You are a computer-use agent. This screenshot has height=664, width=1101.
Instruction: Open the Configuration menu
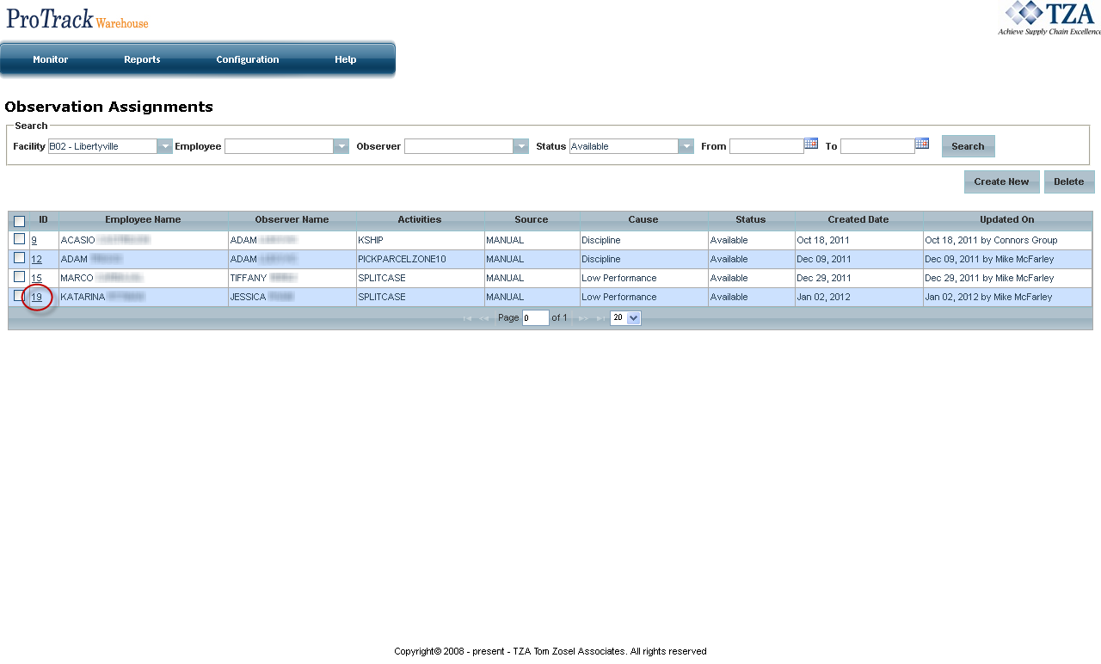click(x=247, y=59)
